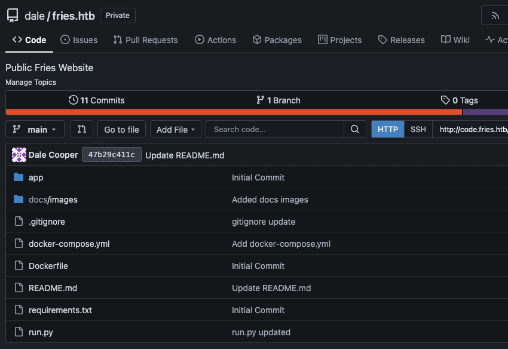Image resolution: width=508 pixels, height=349 pixels.
Task: Click the Go to file button
Action: coord(121,129)
